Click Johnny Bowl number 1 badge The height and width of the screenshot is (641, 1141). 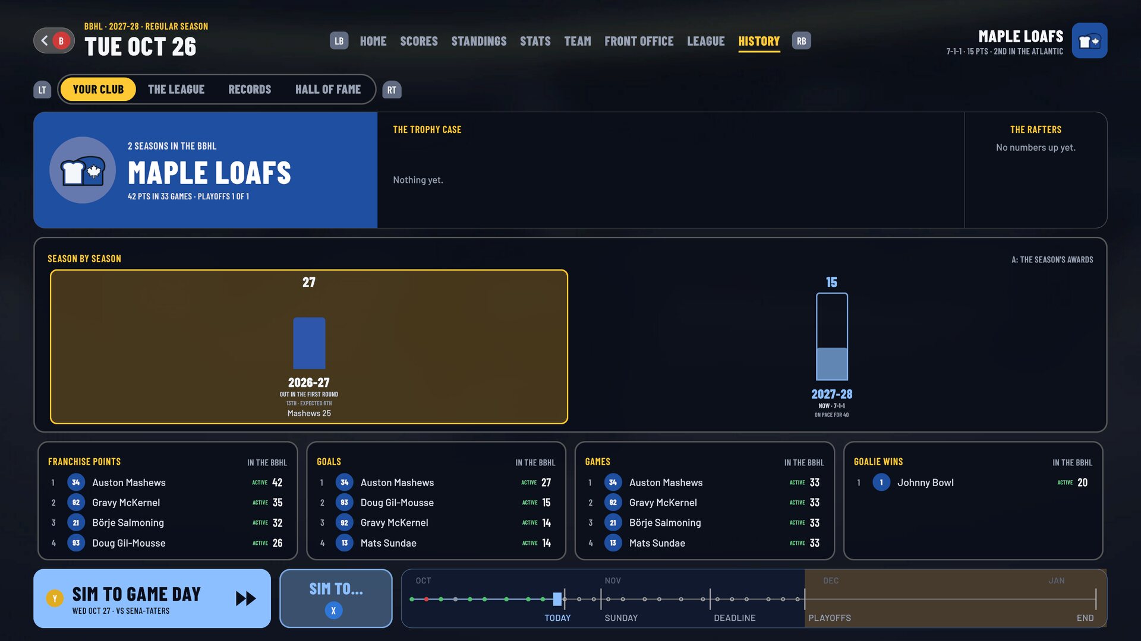881,483
